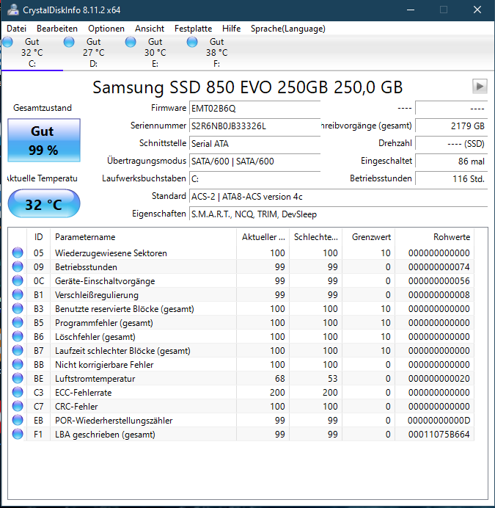This screenshot has width=495, height=508.
Task: Click the Parametername column header
Action: (x=143, y=237)
